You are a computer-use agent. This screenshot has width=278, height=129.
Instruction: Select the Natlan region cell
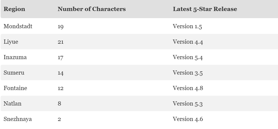(x=13, y=103)
